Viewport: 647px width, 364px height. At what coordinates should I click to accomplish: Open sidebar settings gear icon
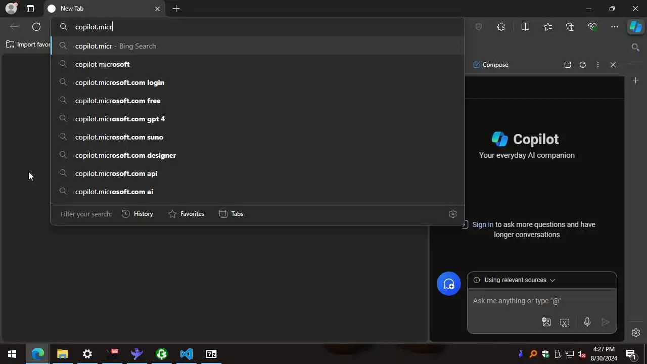tap(636, 333)
